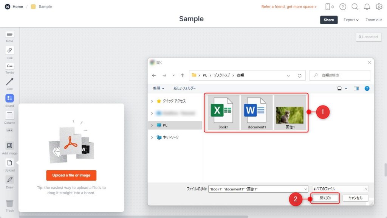
Task: Click 新しいフォルダー in the dialog toolbar
Action: pos(184,88)
